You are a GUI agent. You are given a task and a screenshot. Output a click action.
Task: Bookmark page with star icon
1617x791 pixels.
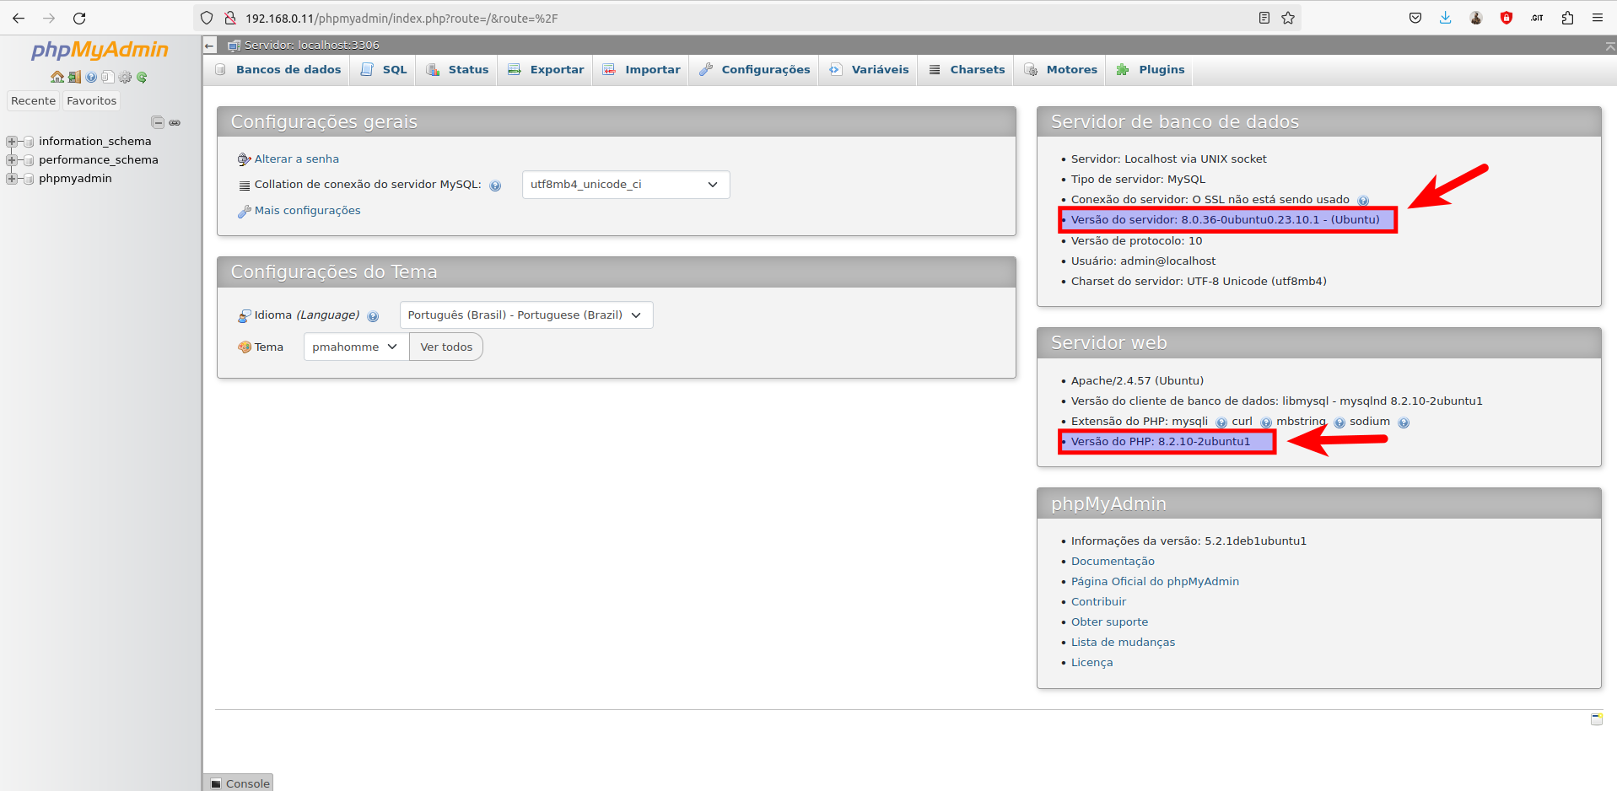(1288, 18)
